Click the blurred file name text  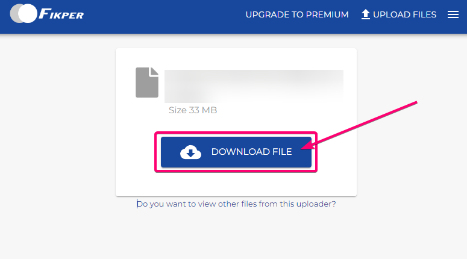click(x=254, y=86)
